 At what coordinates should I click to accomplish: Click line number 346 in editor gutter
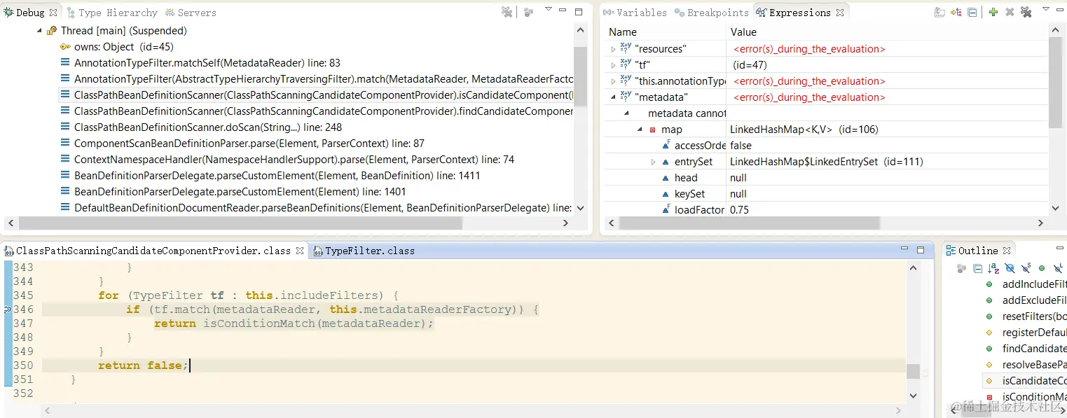(23, 309)
